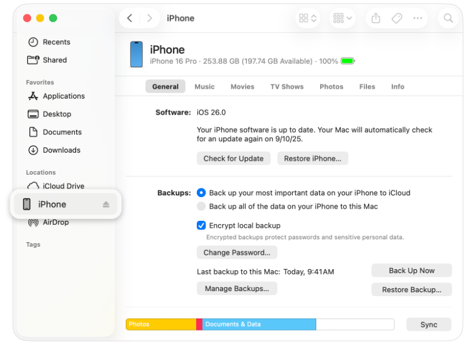Click the Sync button
This screenshot has width=472, height=347.
pos(429,325)
